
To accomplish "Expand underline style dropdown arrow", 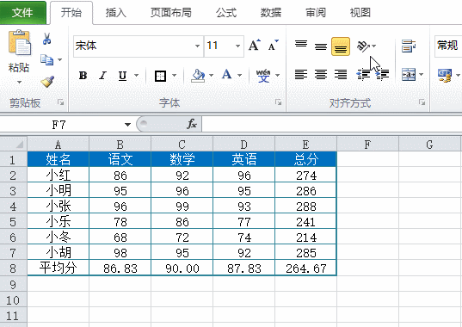I will tap(136, 76).
